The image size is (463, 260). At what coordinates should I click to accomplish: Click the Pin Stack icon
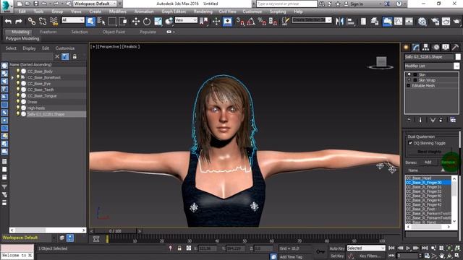tap(409, 120)
